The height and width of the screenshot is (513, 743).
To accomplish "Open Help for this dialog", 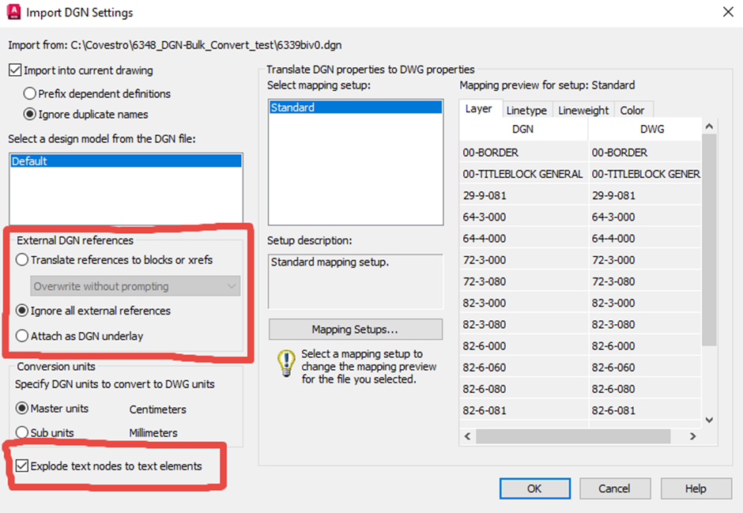I will [696, 488].
